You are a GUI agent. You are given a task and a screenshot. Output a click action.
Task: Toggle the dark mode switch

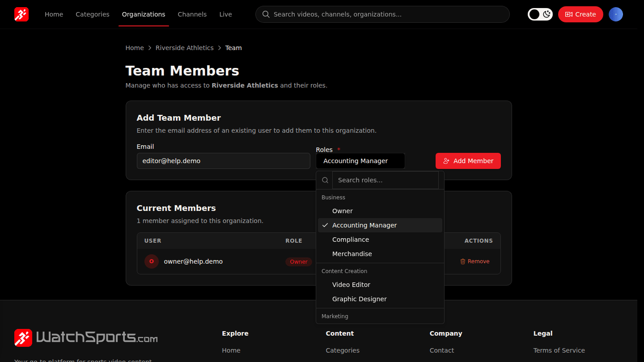tap(540, 14)
